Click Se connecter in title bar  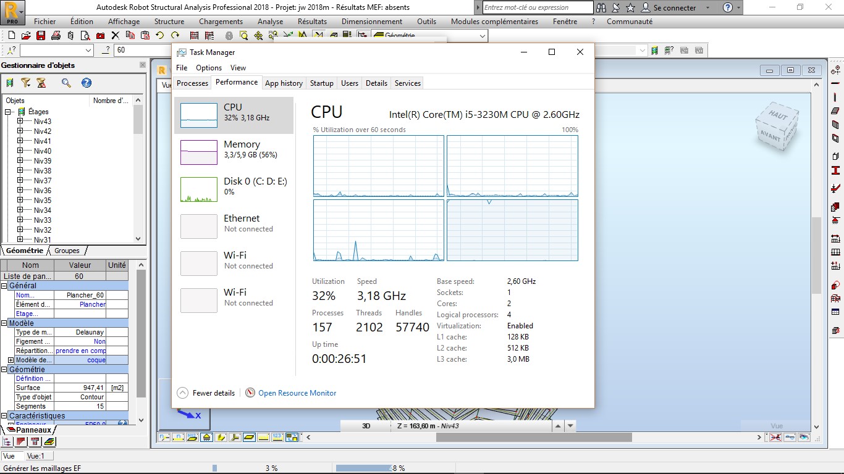[675, 7]
